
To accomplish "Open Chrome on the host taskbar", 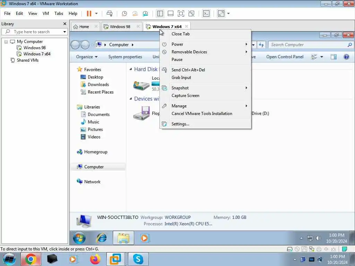I will [x=31, y=259].
